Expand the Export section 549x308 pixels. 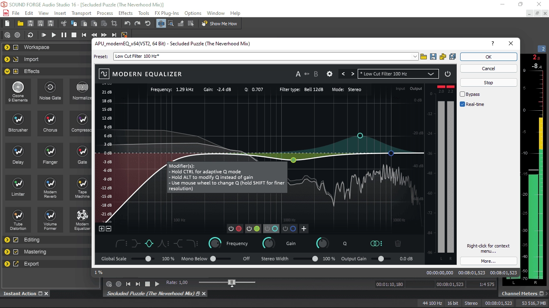[7, 264]
